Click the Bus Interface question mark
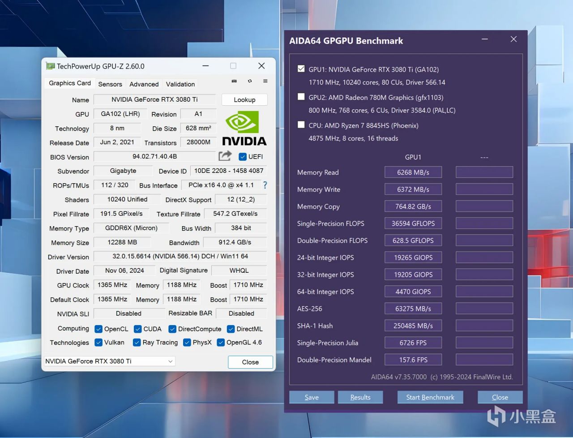The height and width of the screenshot is (438, 573). tap(265, 185)
